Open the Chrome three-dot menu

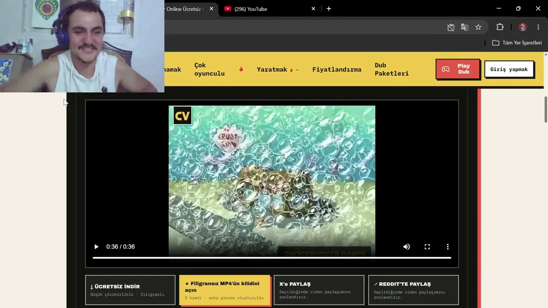tap(538, 27)
